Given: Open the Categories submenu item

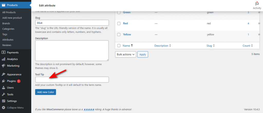Looking at the screenshot, I should [8, 29].
